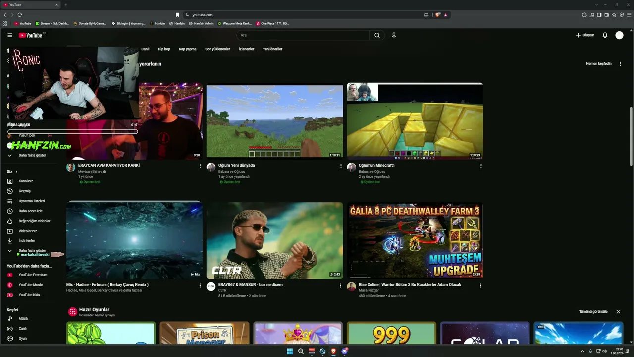Select the Canlı filter chip
634x357 pixels.
(x=145, y=49)
